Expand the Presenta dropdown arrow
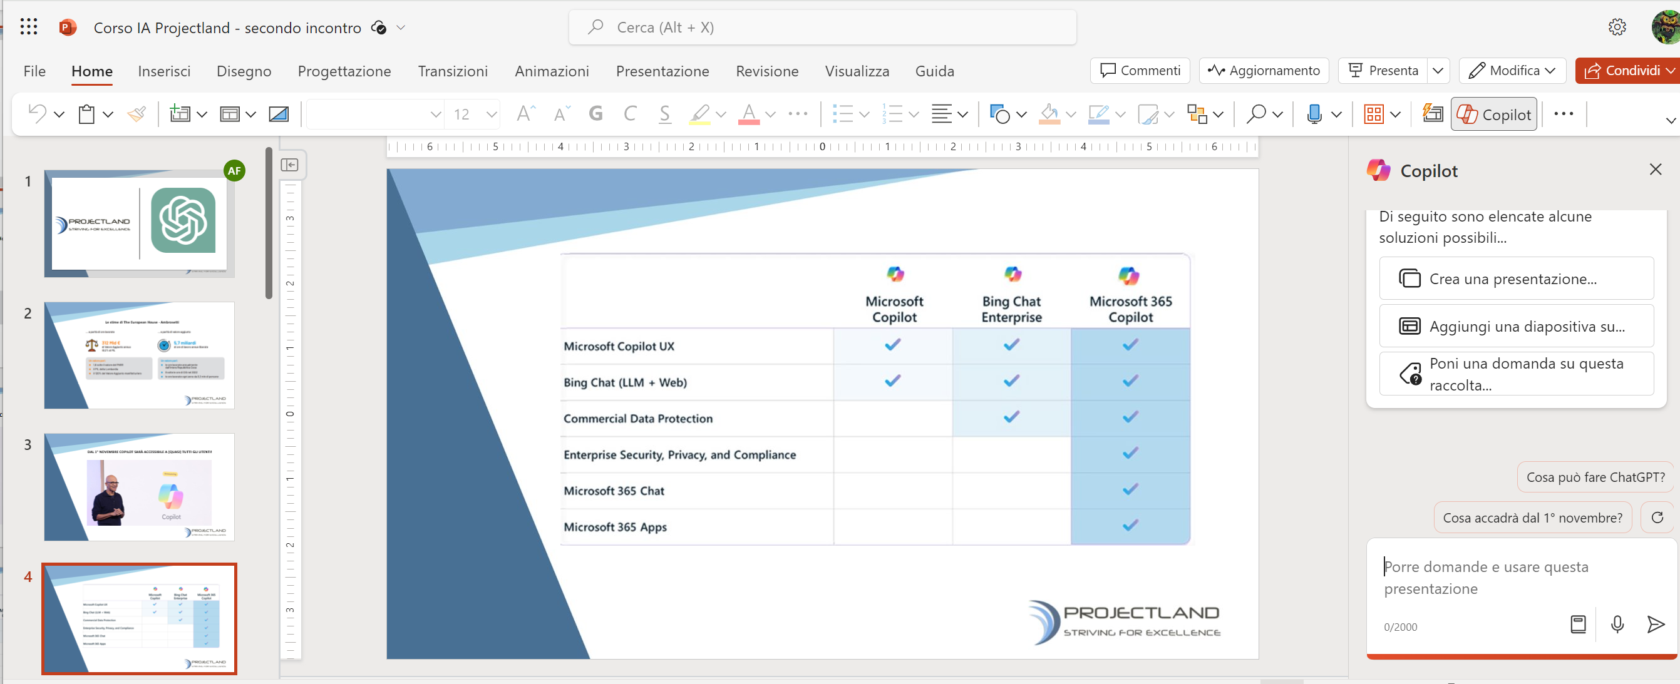The height and width of the screenshot is (684, 1680). (x=1438, y=71)
